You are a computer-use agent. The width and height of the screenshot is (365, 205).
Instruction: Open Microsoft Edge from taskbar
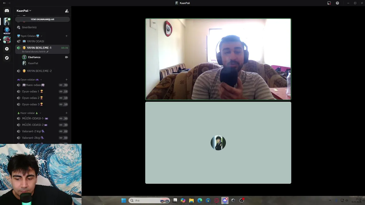[200, 200]
